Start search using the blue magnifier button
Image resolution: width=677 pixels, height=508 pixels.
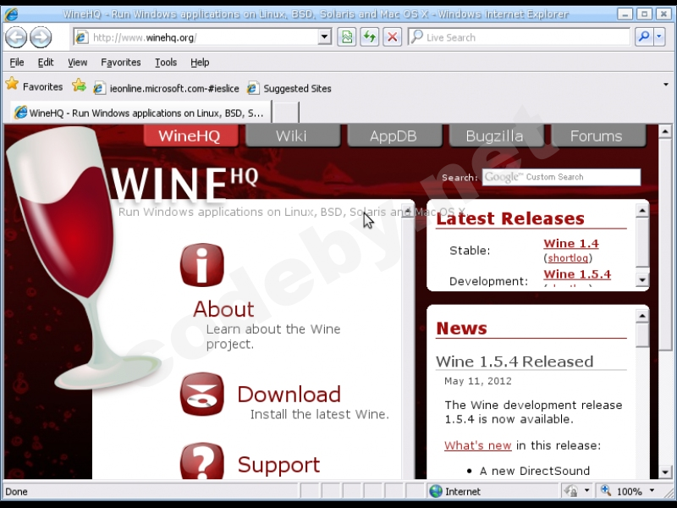644,37
